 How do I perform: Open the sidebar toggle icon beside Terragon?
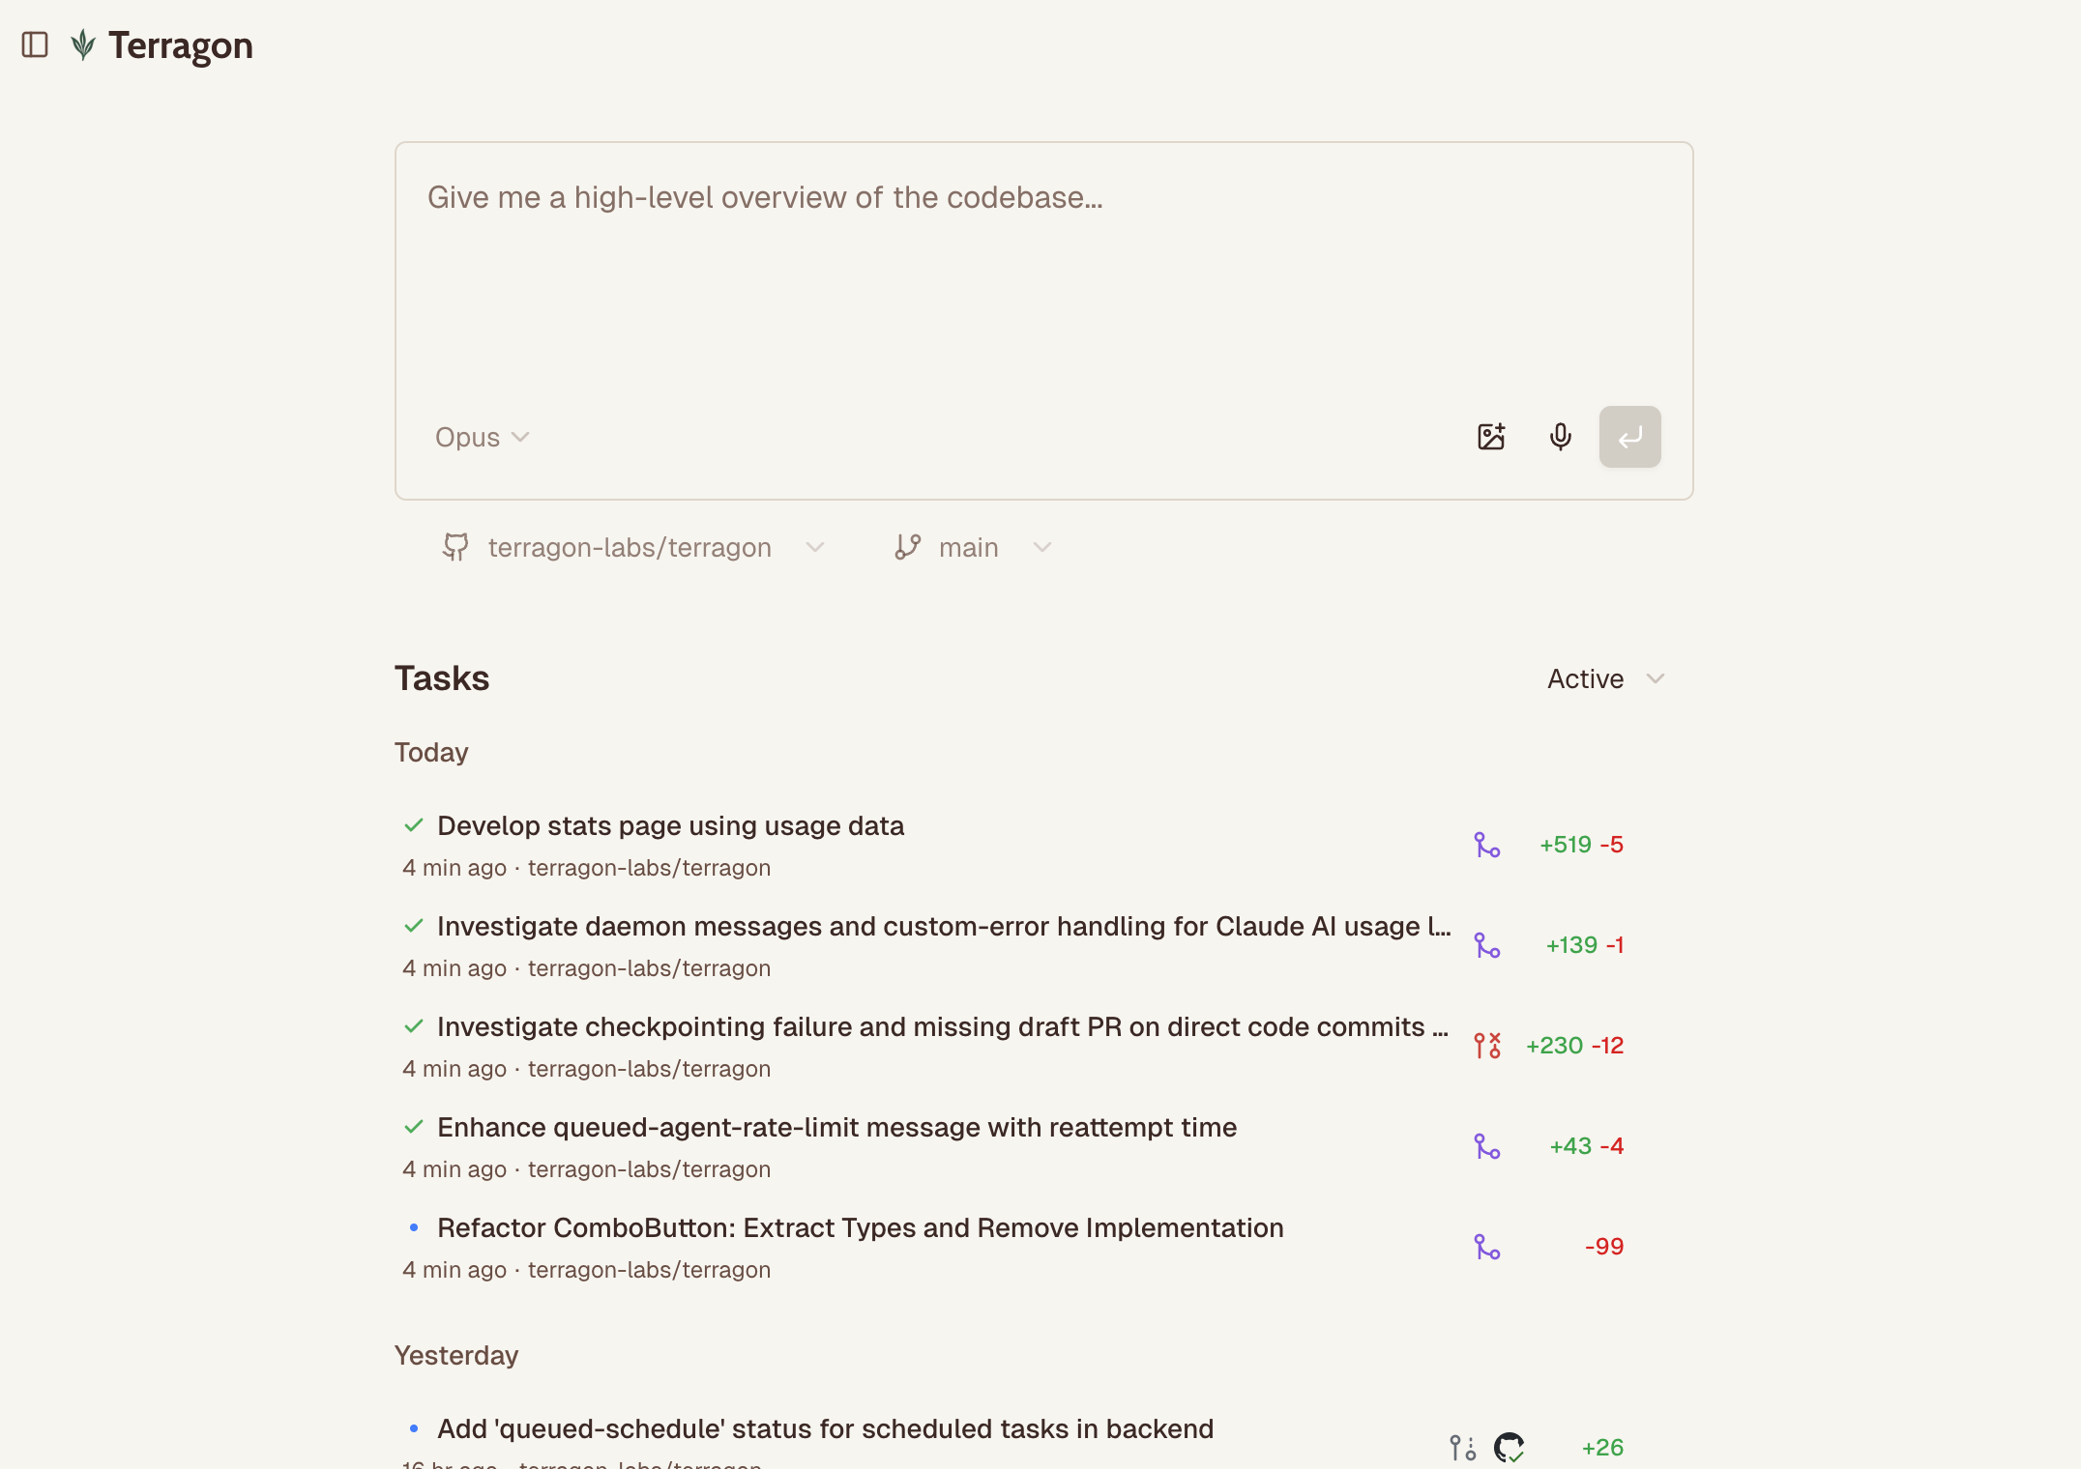click(x=37, y=43)
